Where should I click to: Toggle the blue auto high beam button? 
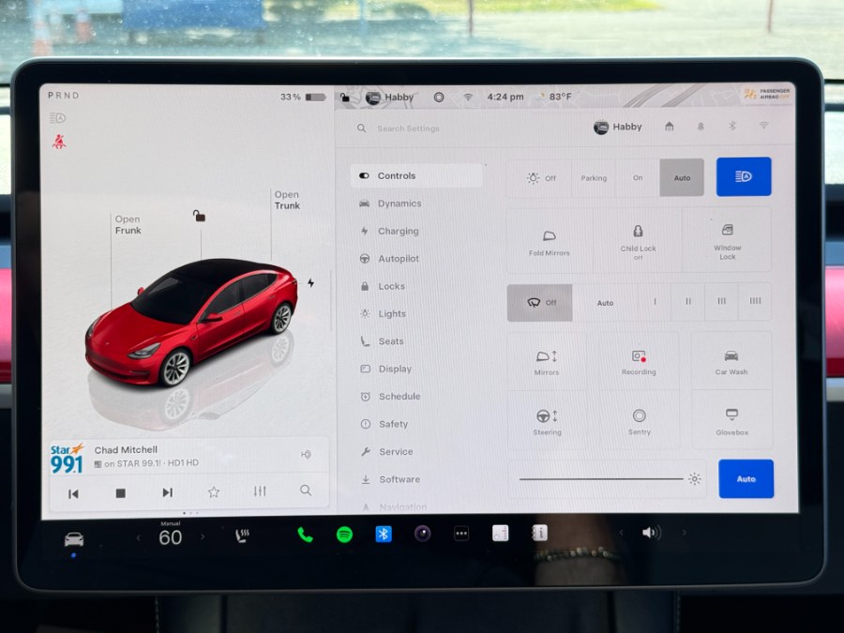click(744, 176)
